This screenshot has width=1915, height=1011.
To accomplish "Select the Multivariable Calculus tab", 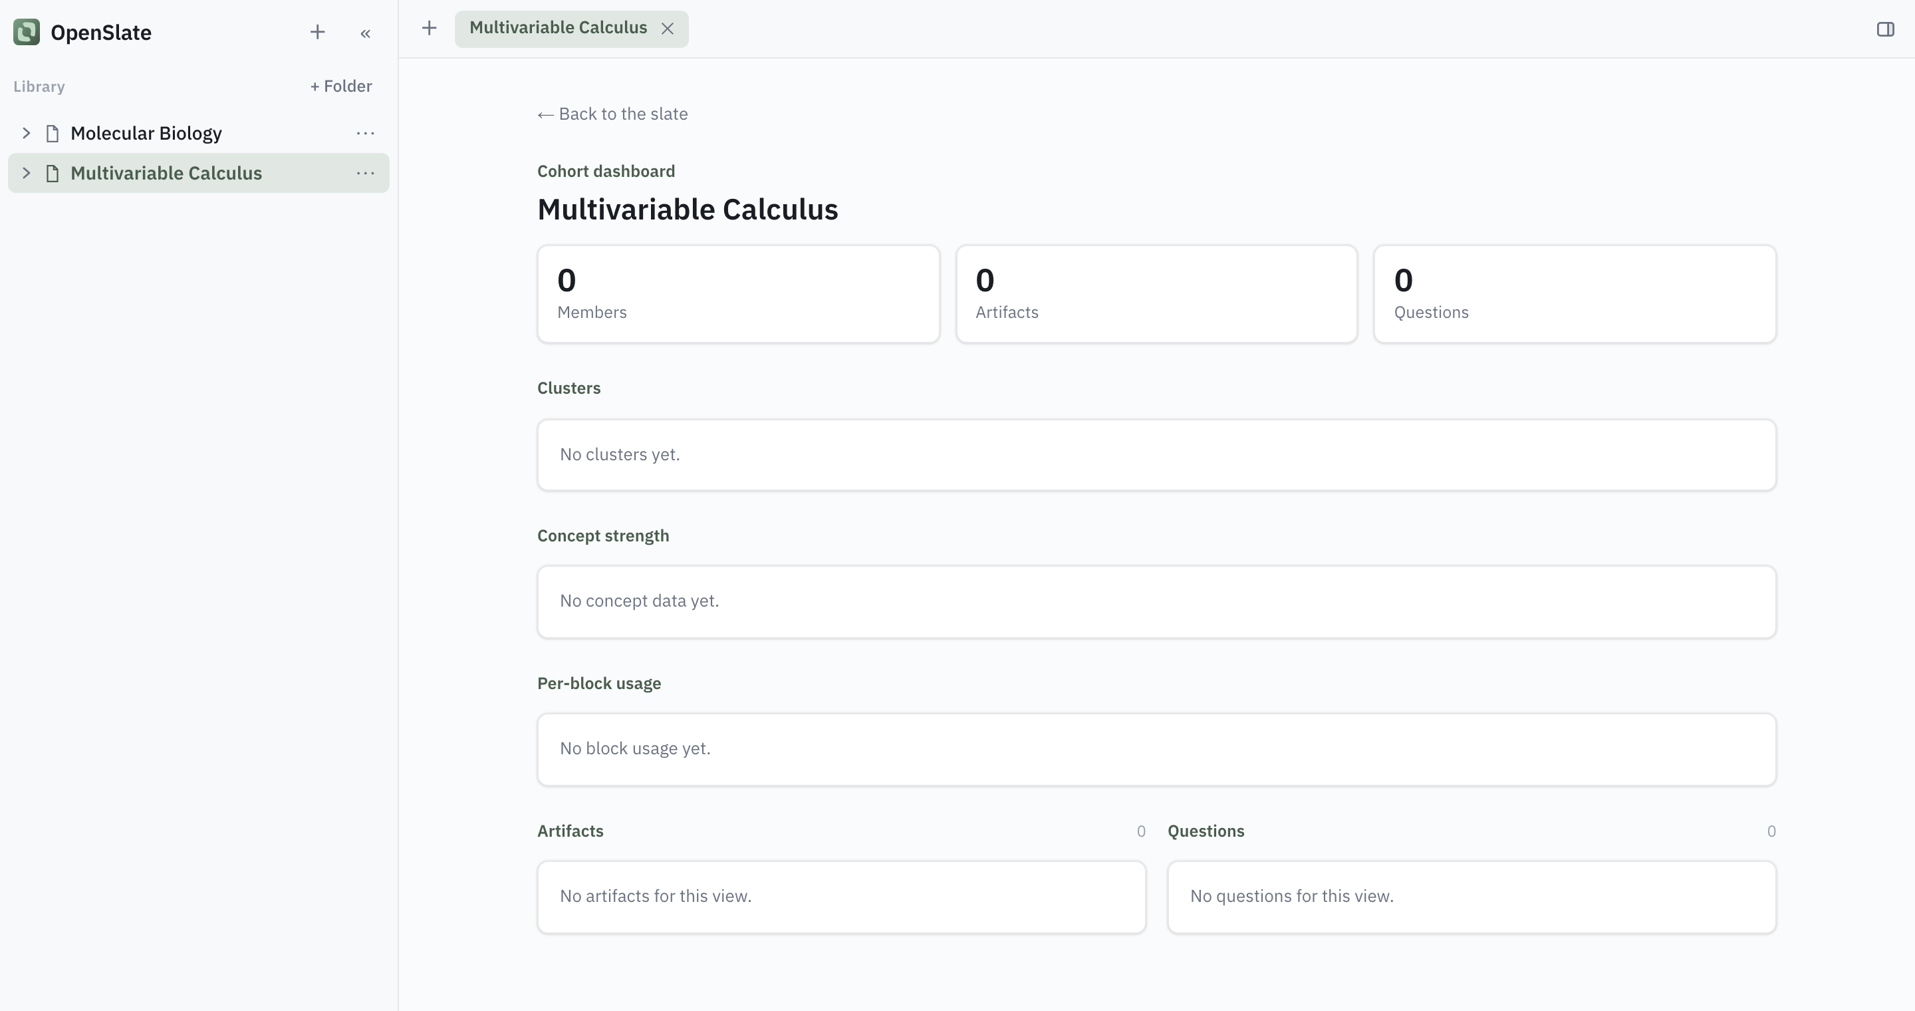I will 559,28.
